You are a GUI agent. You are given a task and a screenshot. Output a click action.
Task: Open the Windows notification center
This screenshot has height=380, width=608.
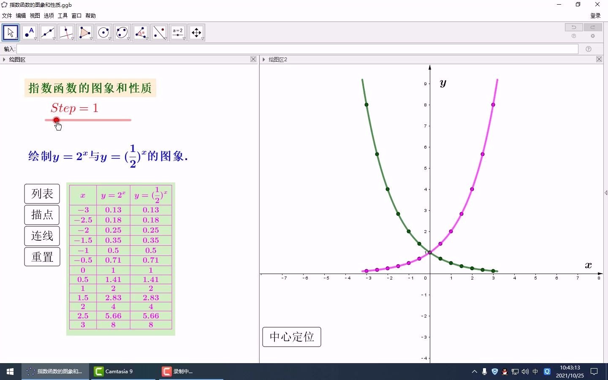pos(594,372)
